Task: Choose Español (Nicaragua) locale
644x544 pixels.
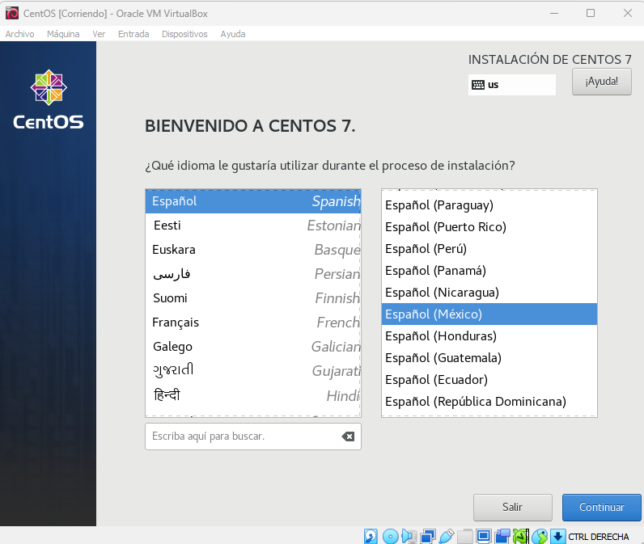Action: click(489, 293)
